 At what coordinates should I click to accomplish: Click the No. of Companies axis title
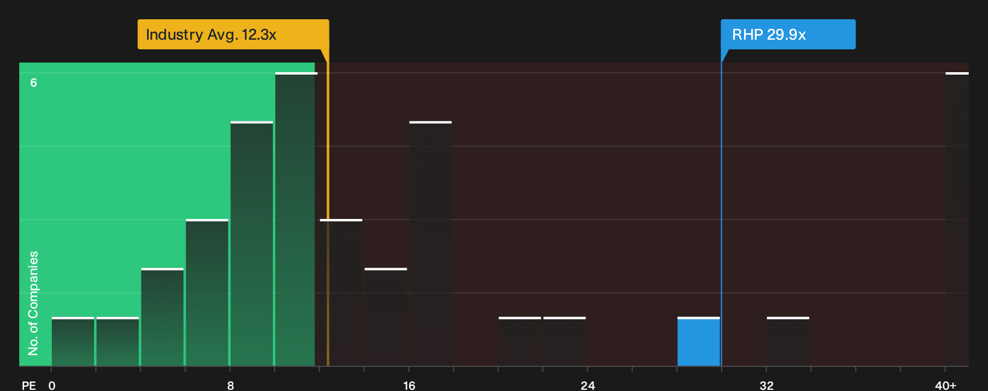33,303
